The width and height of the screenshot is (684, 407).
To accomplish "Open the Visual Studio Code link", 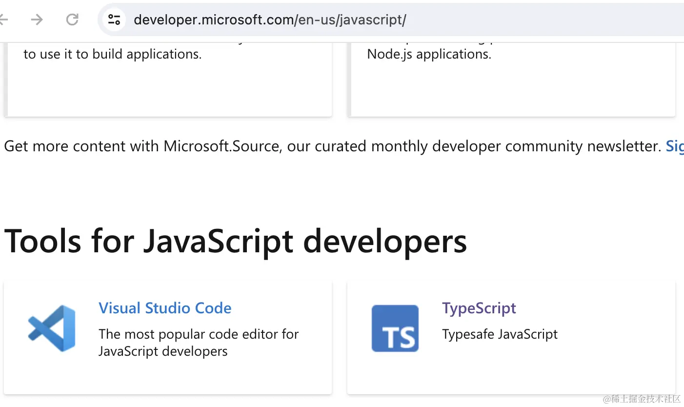I will click(165, 308).
